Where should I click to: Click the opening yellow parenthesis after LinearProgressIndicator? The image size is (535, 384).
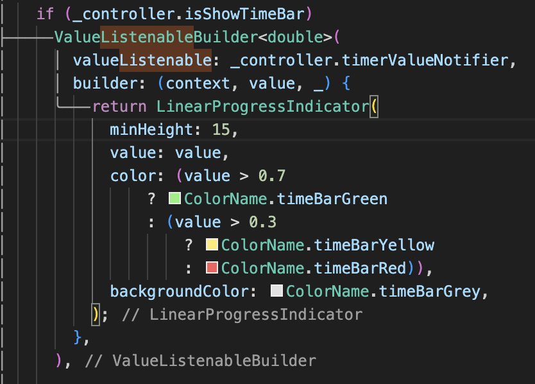374,106
